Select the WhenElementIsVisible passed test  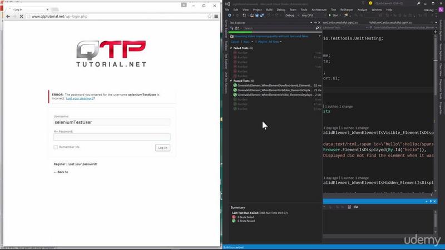277,95
